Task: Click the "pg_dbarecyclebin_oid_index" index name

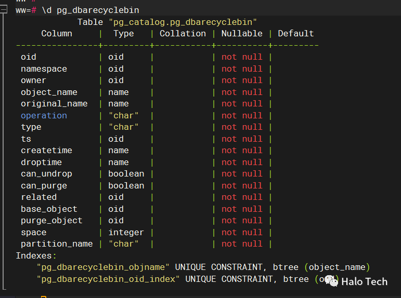Action: 108,279
